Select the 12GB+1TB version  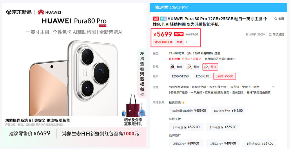202,76
